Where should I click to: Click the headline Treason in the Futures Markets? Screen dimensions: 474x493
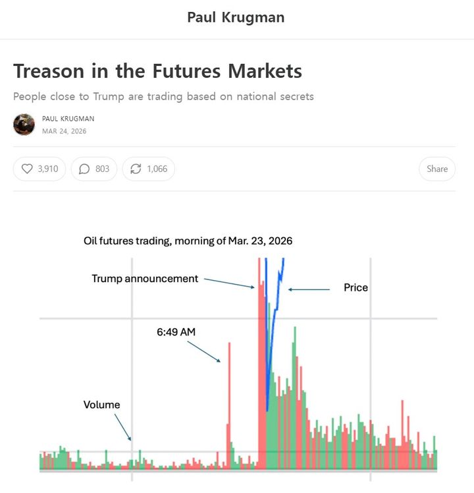point(157,71)
